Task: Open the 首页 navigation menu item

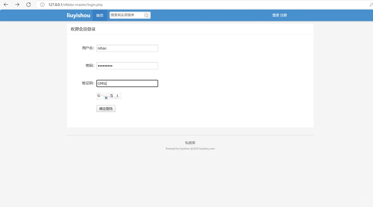Action: [x=99, y=15]
